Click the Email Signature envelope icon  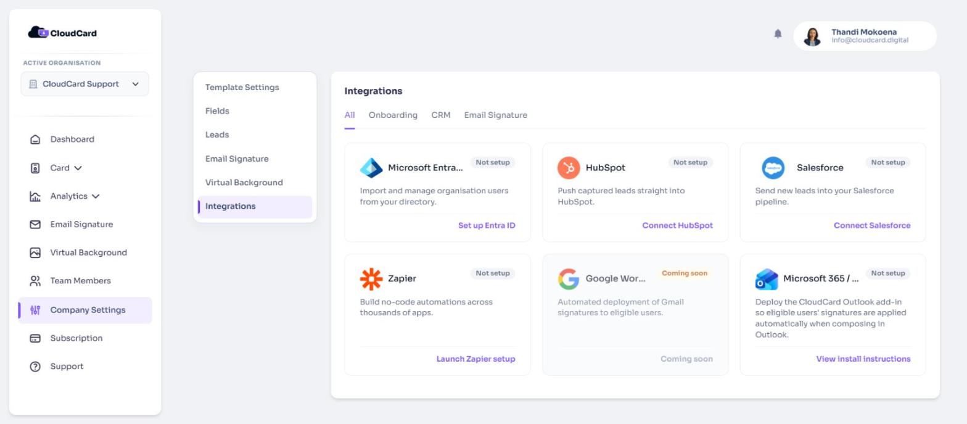pyautogui.click(x=35, y=225)
